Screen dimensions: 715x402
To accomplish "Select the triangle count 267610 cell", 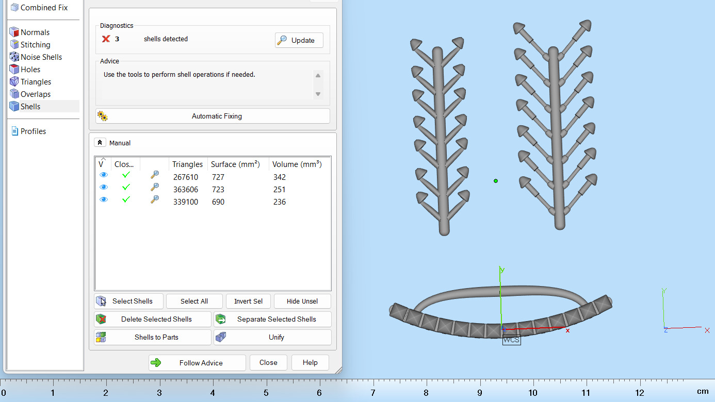I will click(x=186, y=177).
